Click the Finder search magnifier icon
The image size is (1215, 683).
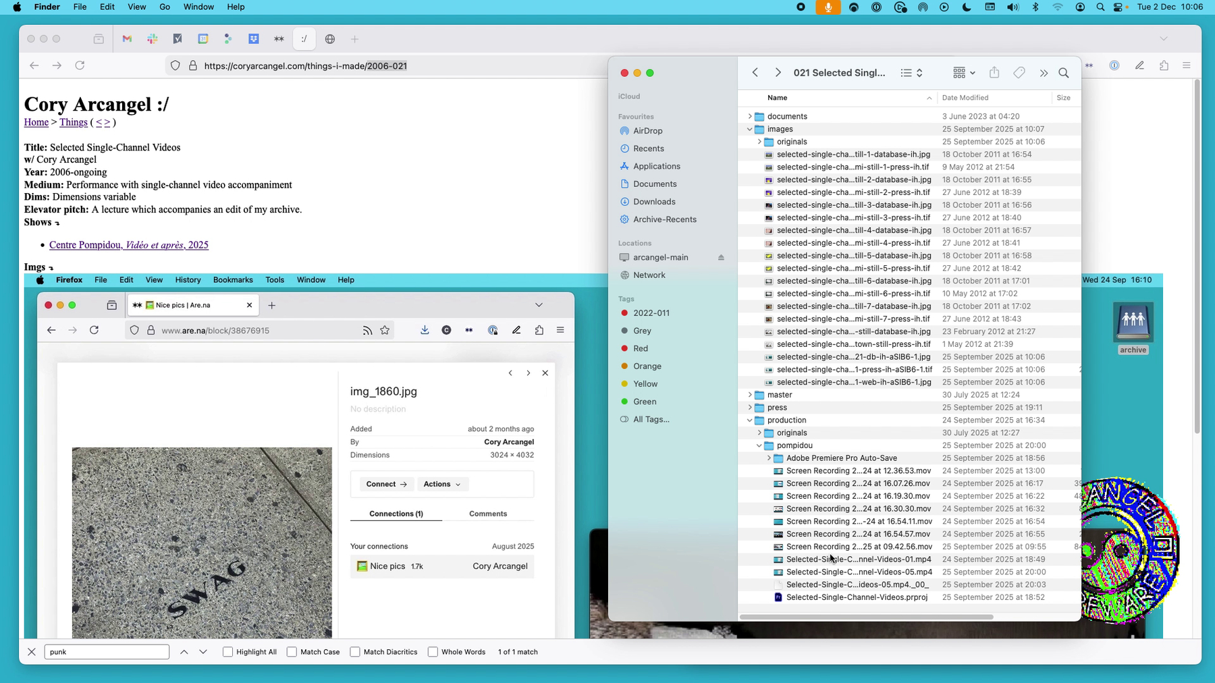click(1064, 73)
